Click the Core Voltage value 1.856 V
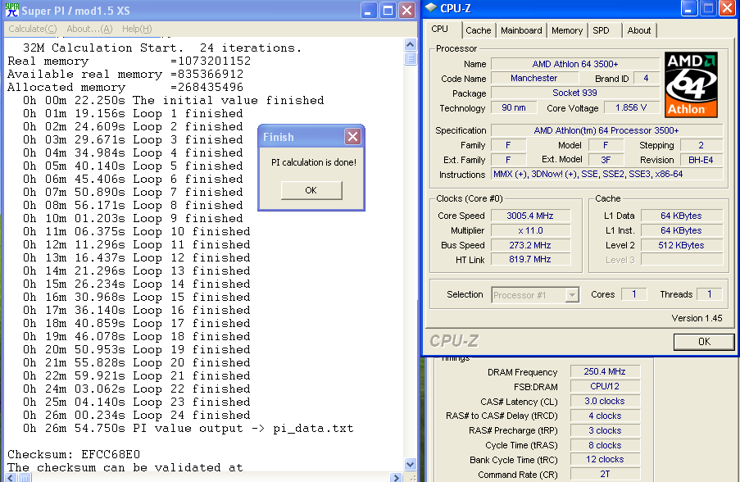Viewport: 740px width, 482px height. tap(631, 107)
